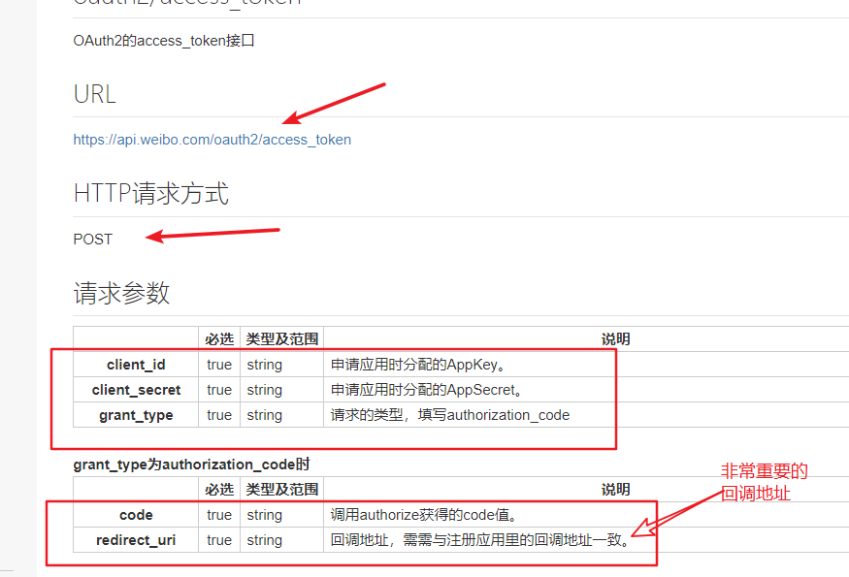Select the 类型及范围 column header
The height and width of the screenshot is (577, 849).
coord(264,338)
